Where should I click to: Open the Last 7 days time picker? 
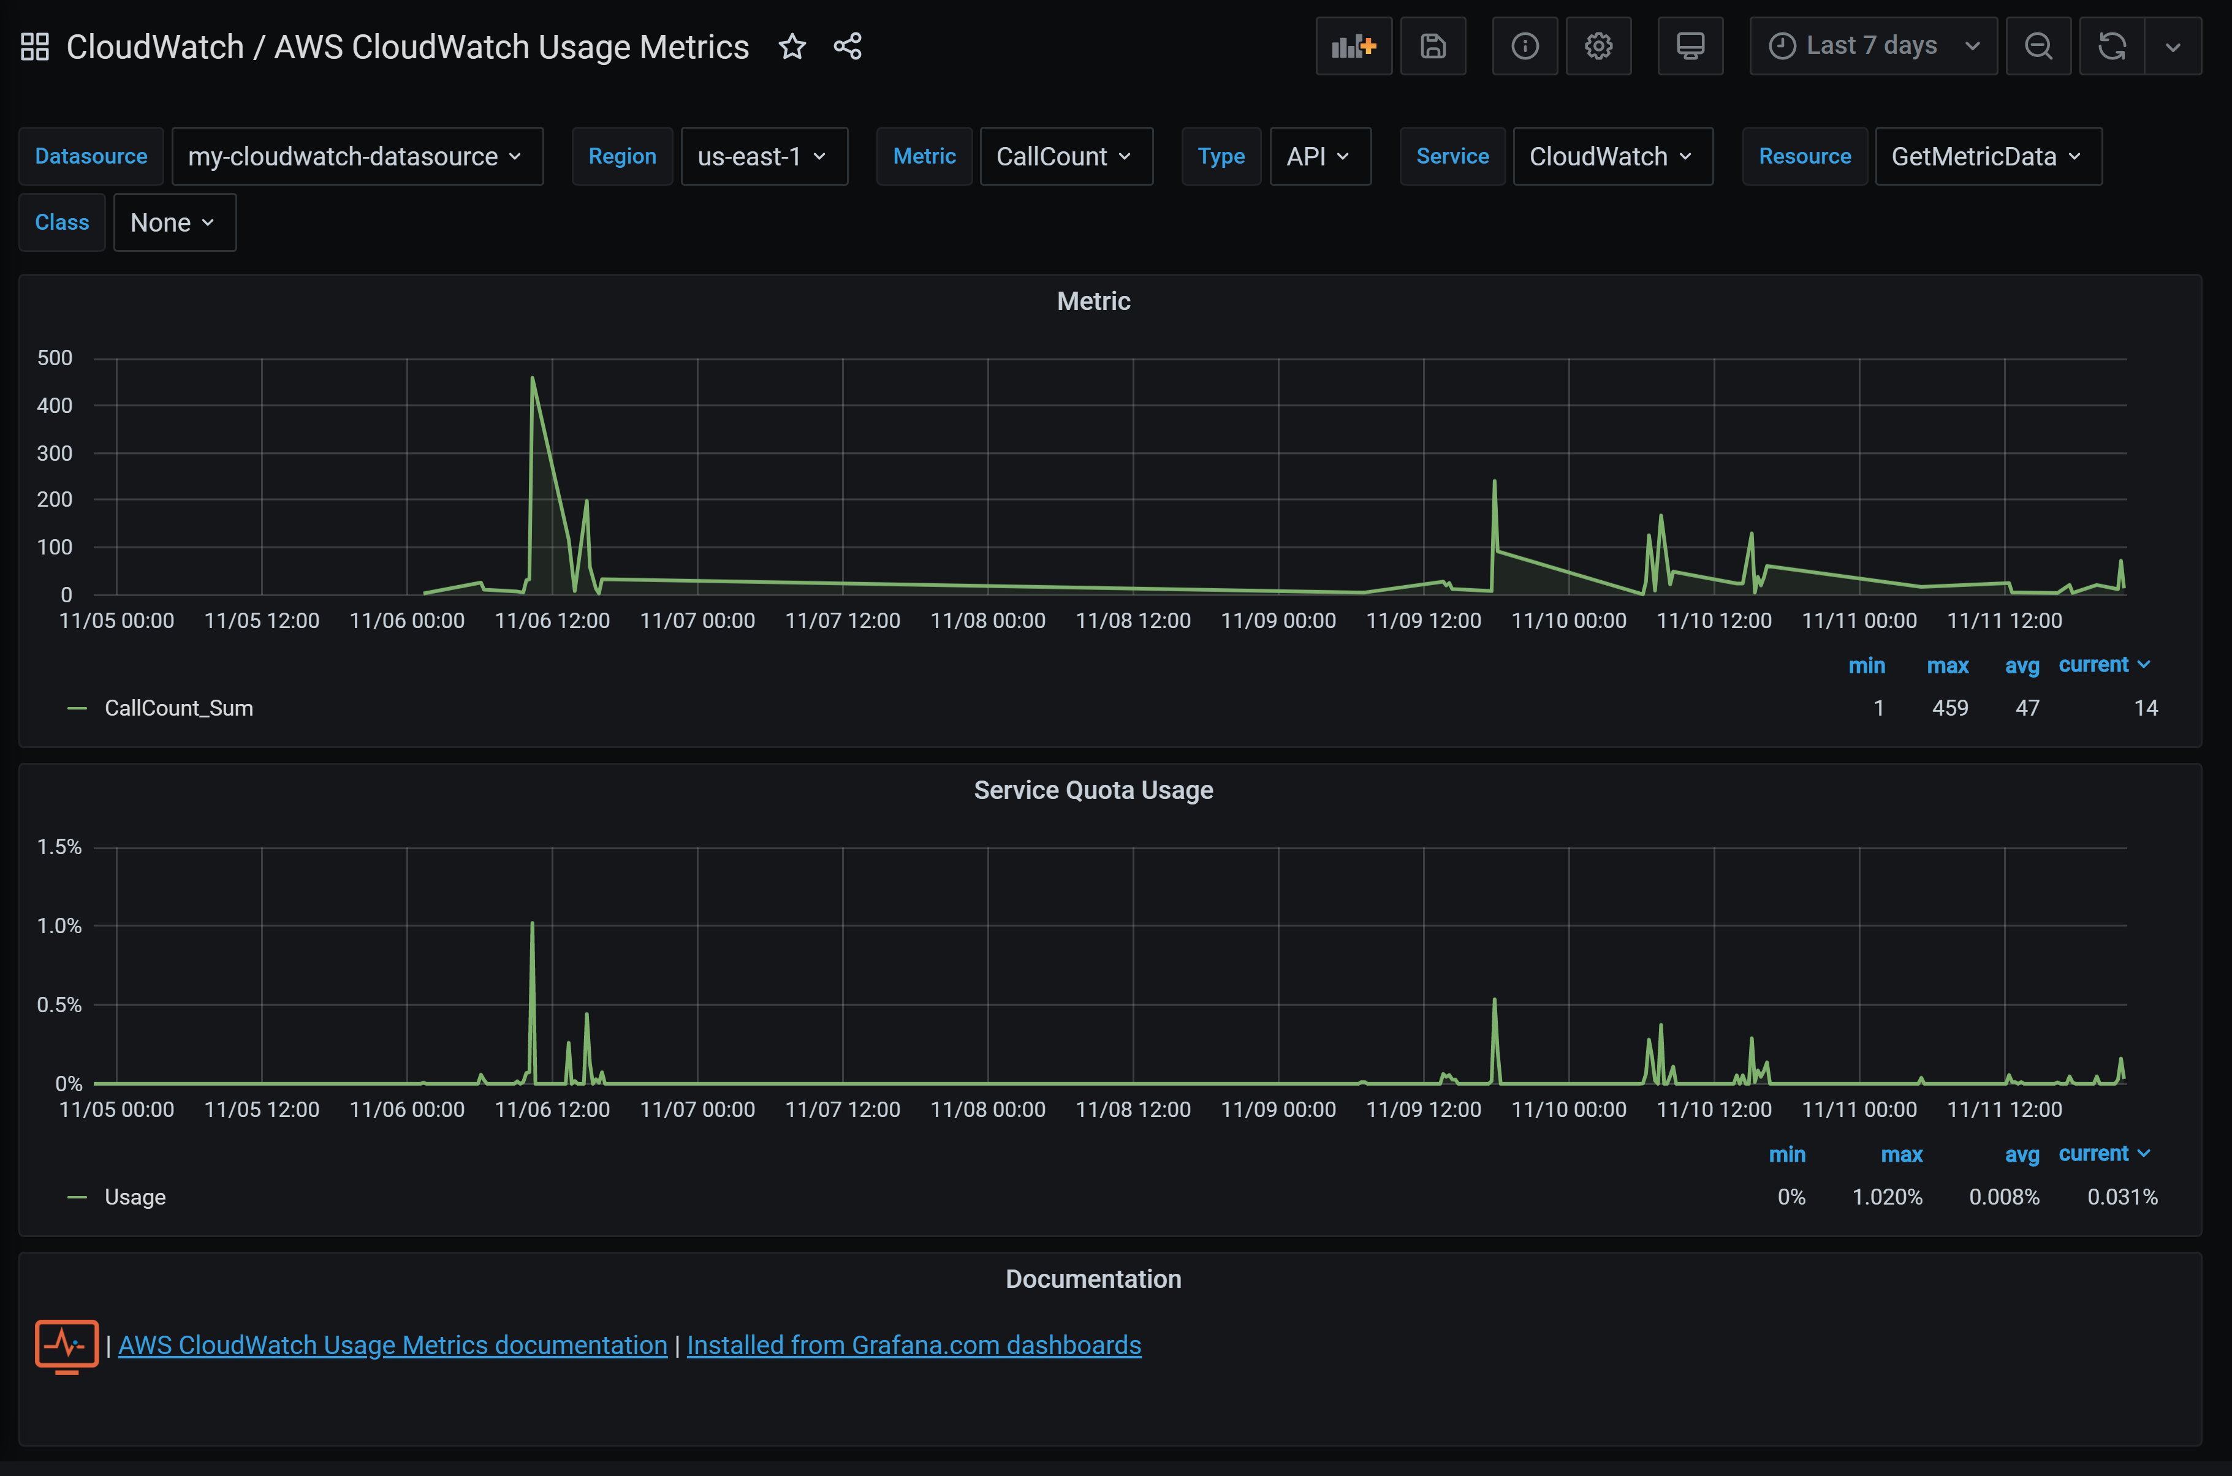coord(1872,46)
